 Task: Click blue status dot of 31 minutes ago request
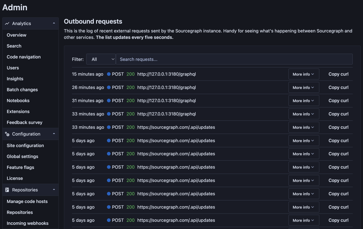point(109,101)
